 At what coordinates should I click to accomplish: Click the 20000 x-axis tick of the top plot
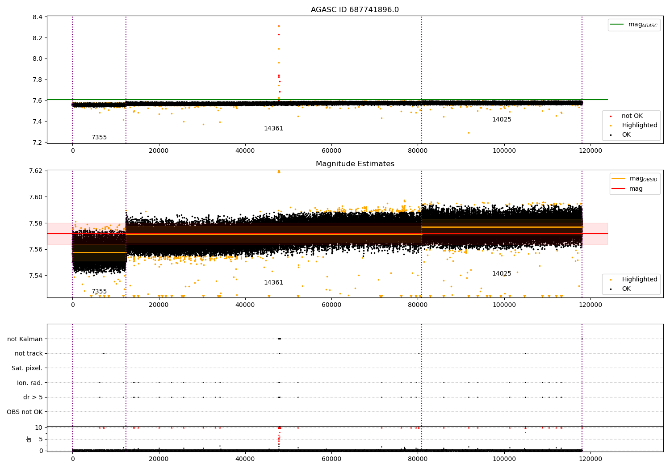159,151
